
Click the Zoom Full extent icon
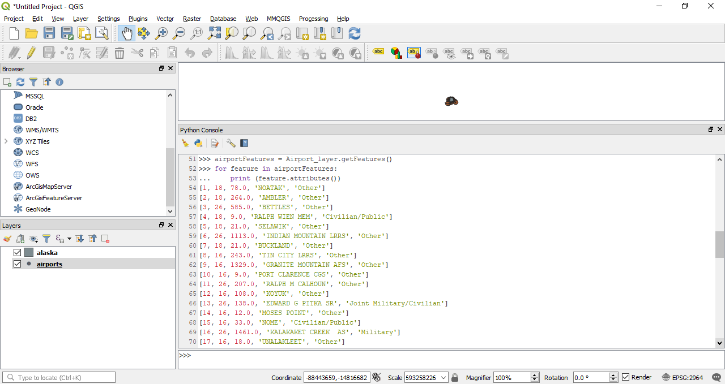click(214, 33)
